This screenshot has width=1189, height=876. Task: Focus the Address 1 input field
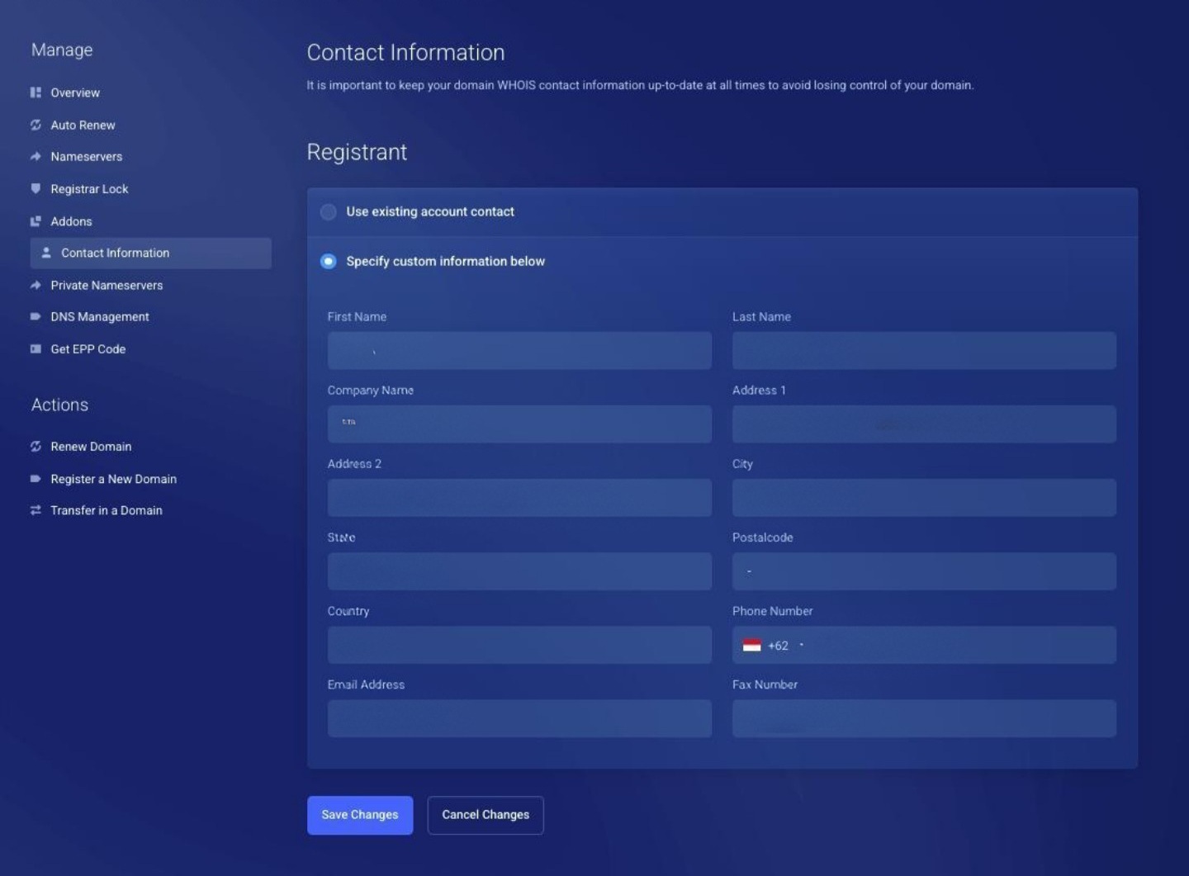[x=924, y=424]
